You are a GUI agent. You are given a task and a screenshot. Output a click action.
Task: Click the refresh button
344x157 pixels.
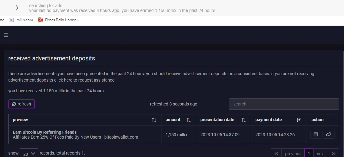(x=21, y=104)
